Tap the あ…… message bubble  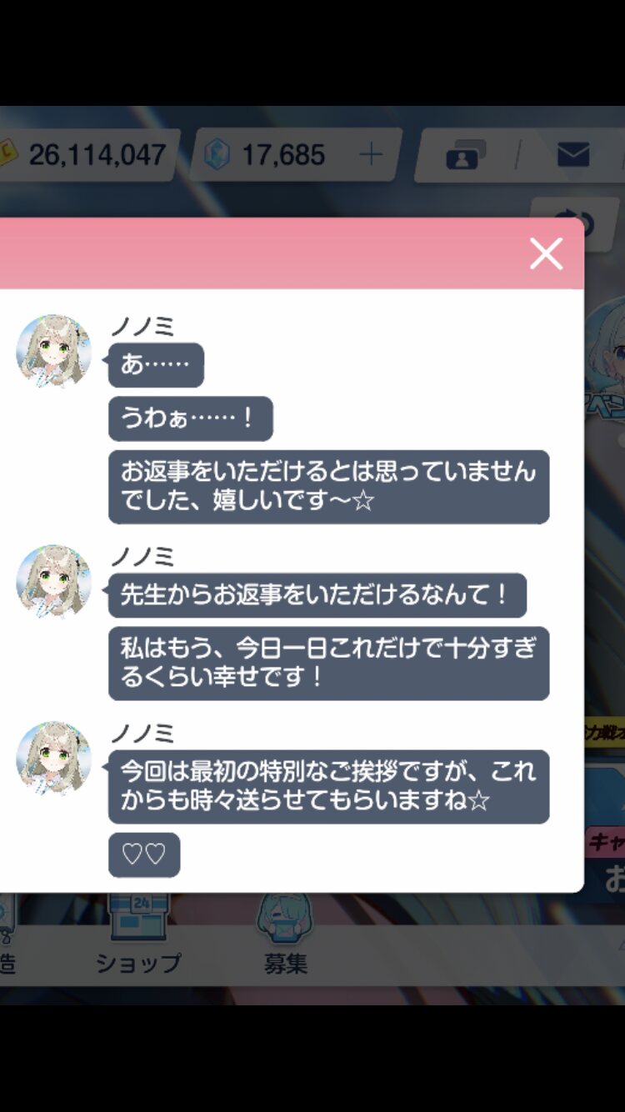156,365
